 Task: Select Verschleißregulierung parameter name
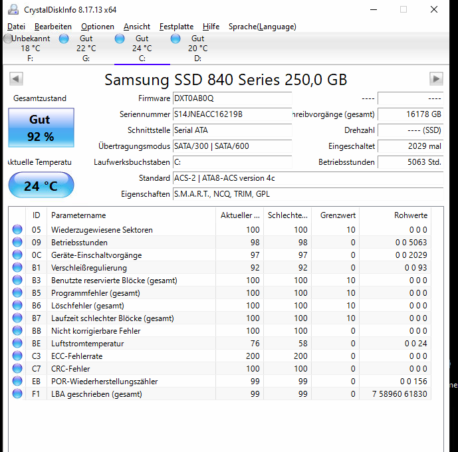click(x=89, y=268)
